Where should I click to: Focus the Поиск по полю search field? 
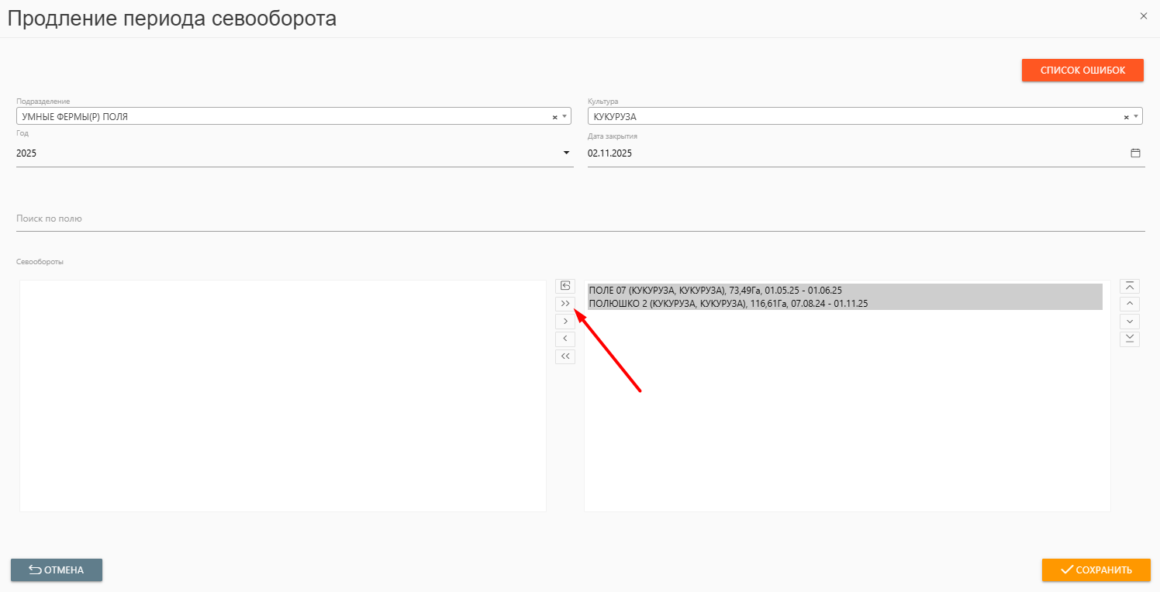580,219
